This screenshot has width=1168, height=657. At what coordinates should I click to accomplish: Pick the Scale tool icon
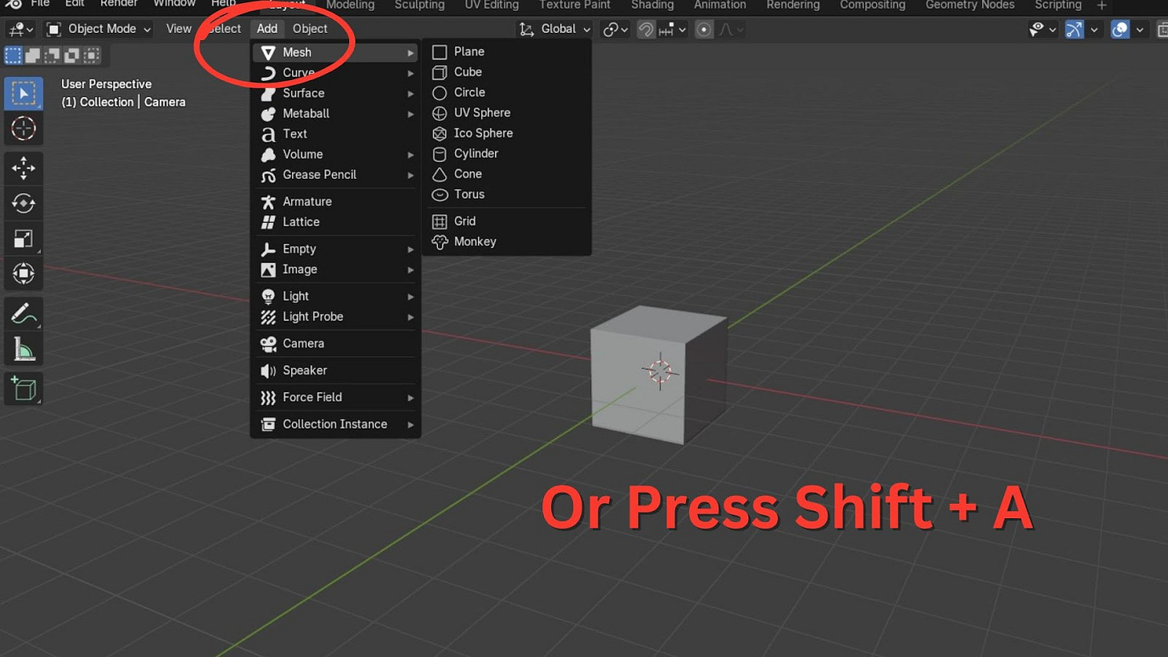[x=23, y=239]
